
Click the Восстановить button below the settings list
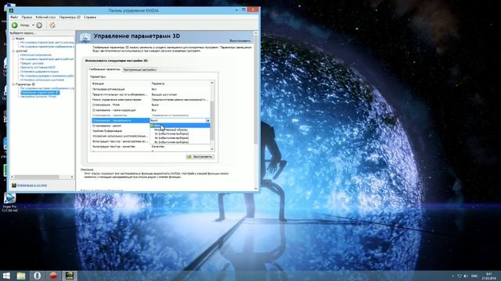coord(200,157)
